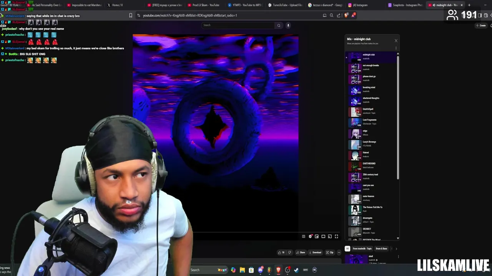
Task: Open Steam from the taskbar
Action: 296,270
